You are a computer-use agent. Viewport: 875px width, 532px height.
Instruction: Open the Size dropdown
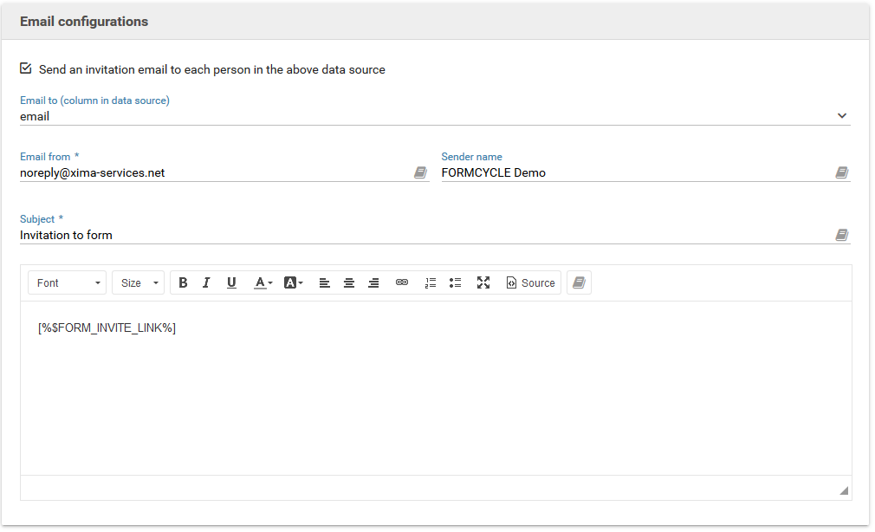[x=138, y=283]
